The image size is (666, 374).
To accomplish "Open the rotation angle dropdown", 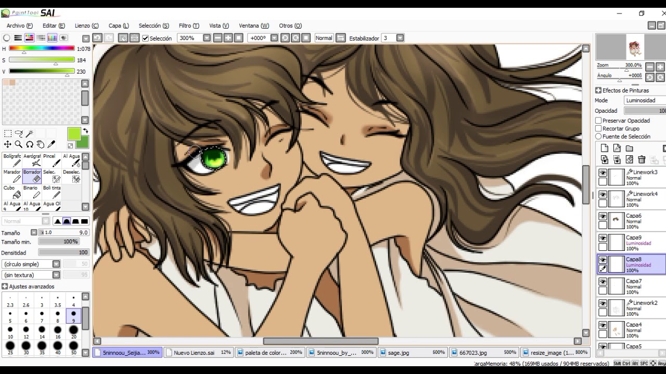I will pos(273,38).
